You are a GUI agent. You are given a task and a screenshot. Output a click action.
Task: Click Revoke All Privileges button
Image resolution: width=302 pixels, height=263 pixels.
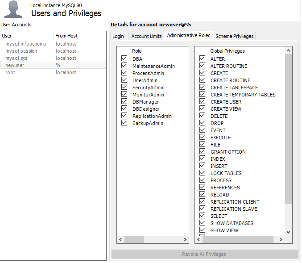(x=204, y=254)
